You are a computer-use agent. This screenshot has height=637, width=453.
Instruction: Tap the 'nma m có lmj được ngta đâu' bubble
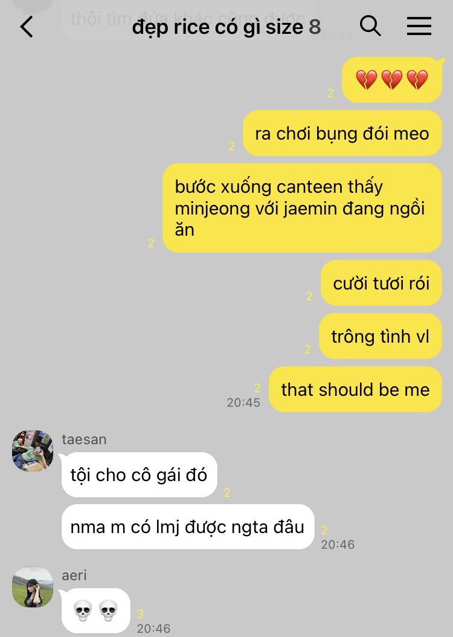187,527
